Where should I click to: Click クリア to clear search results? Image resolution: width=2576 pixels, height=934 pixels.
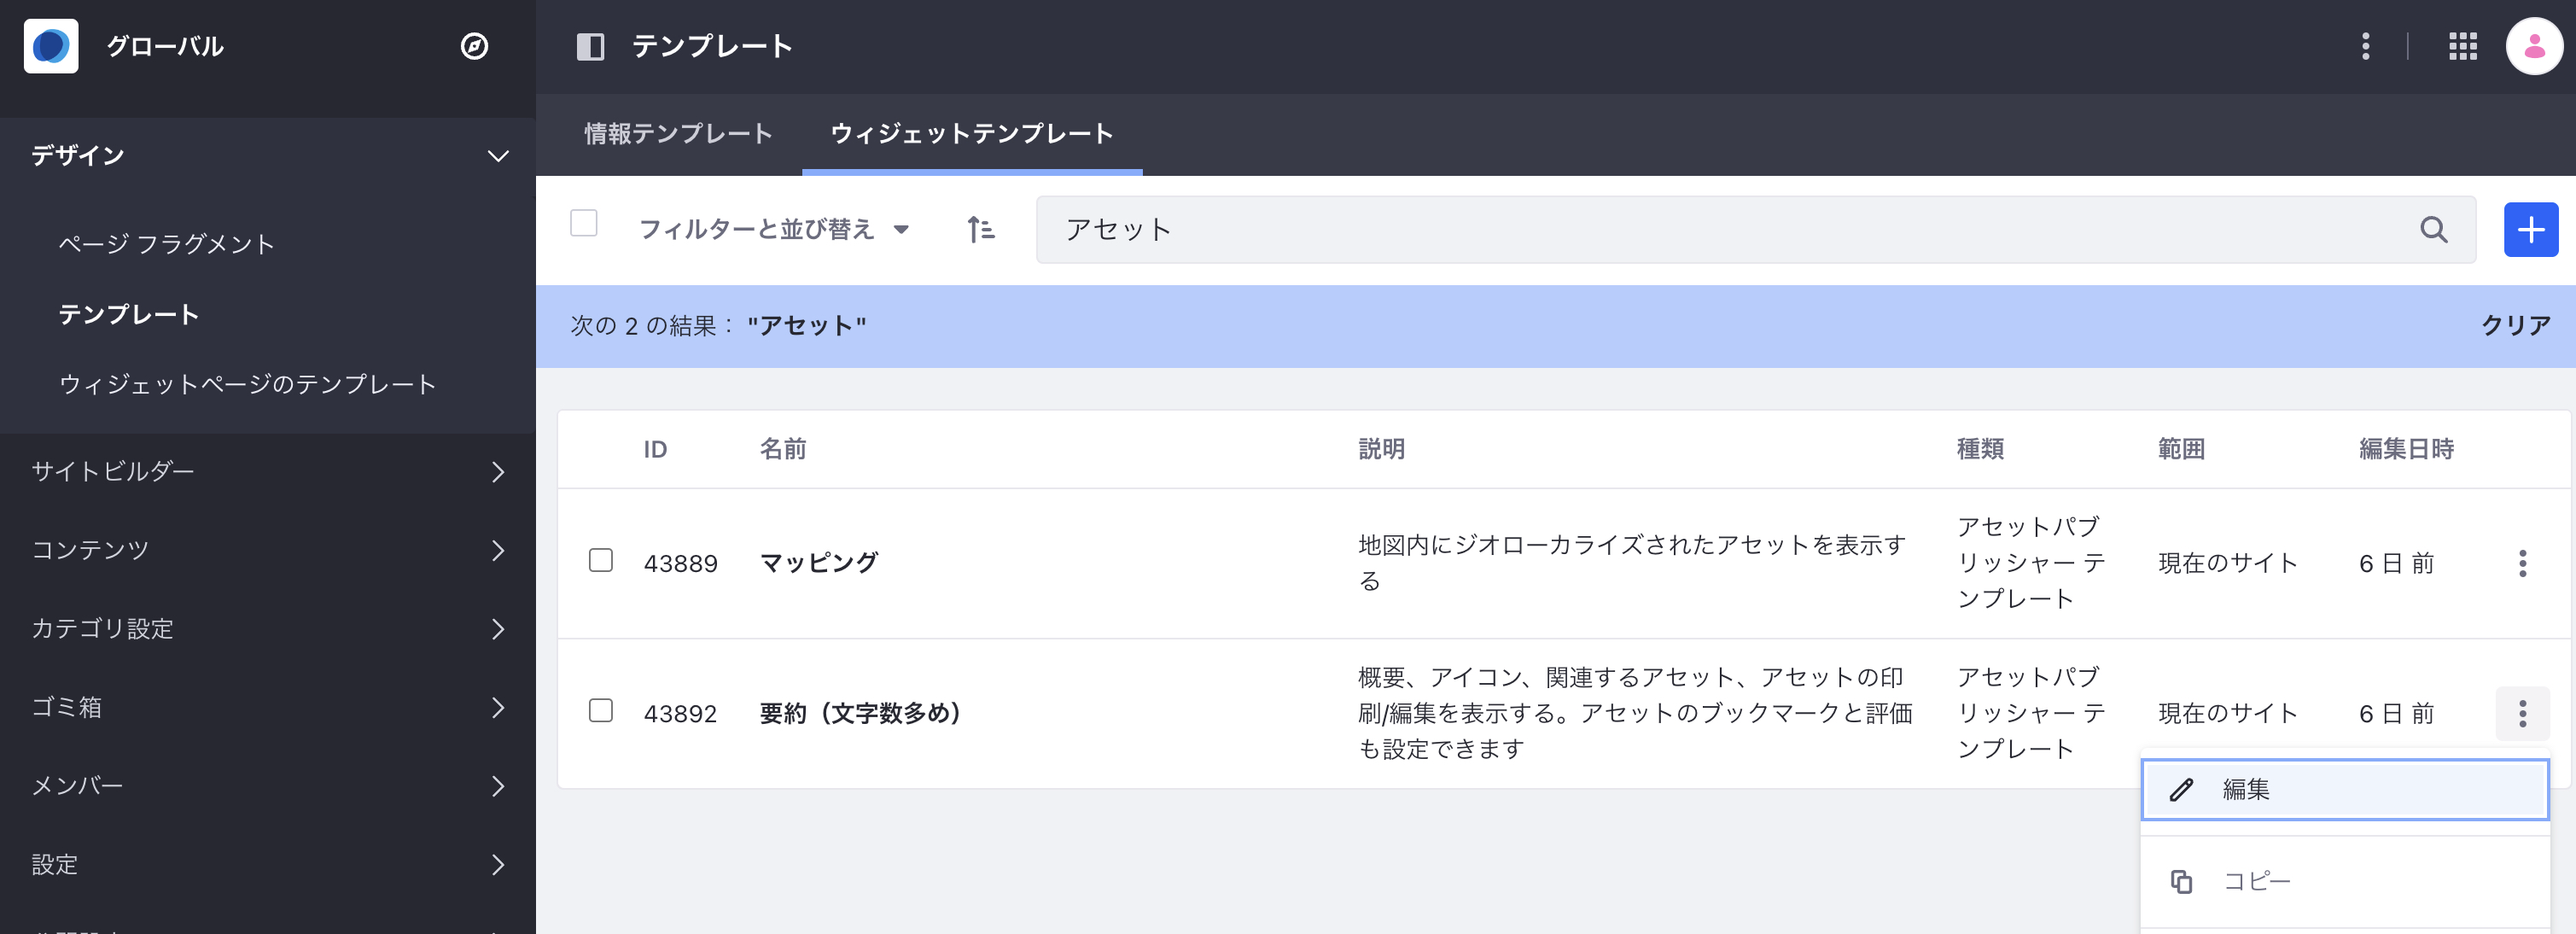click(x=2515, y=326)
